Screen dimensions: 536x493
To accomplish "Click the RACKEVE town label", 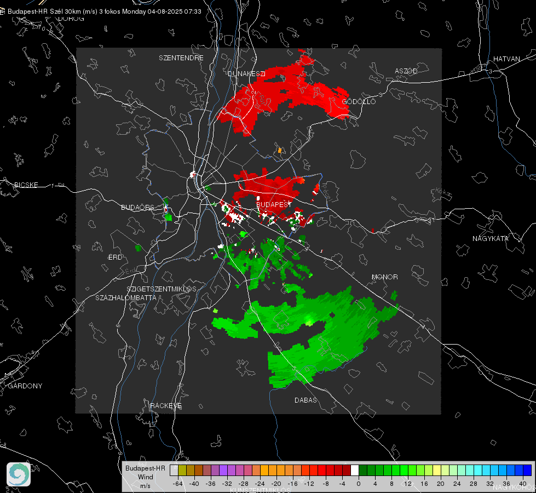I will coord(166,406).
